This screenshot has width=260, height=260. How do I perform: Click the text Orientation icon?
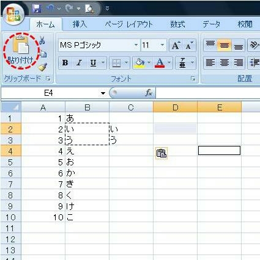[254, 45]
